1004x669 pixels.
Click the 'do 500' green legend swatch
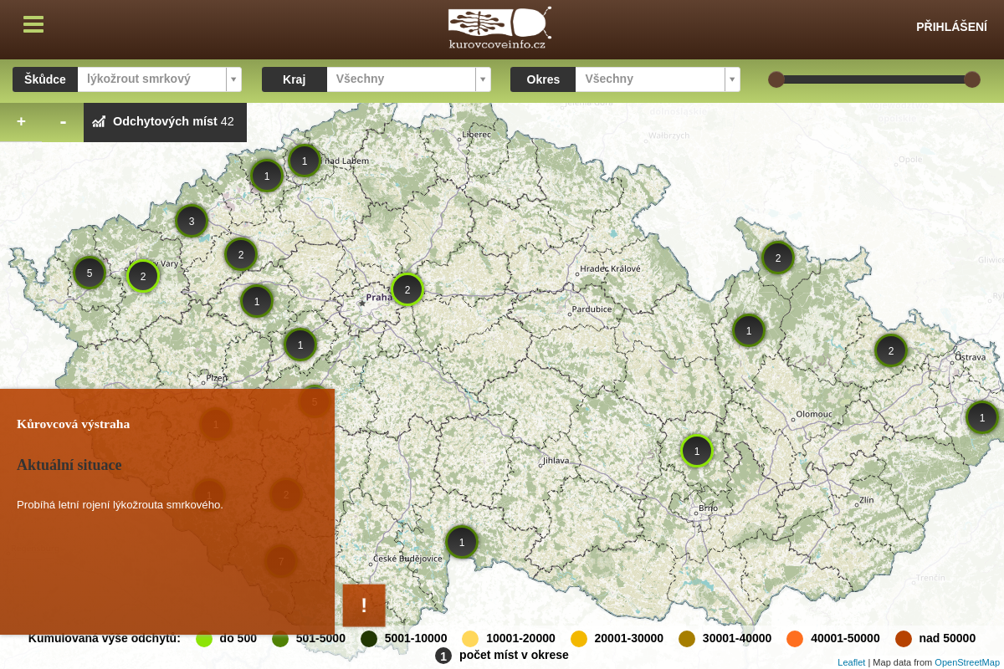204,639
